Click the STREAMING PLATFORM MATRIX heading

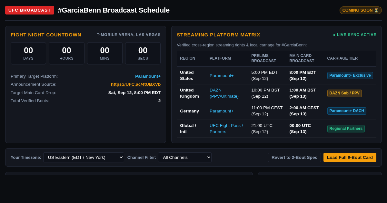point(218,35)
